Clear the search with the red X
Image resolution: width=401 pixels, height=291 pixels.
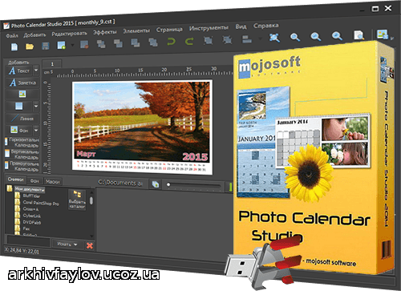point(90,245)
